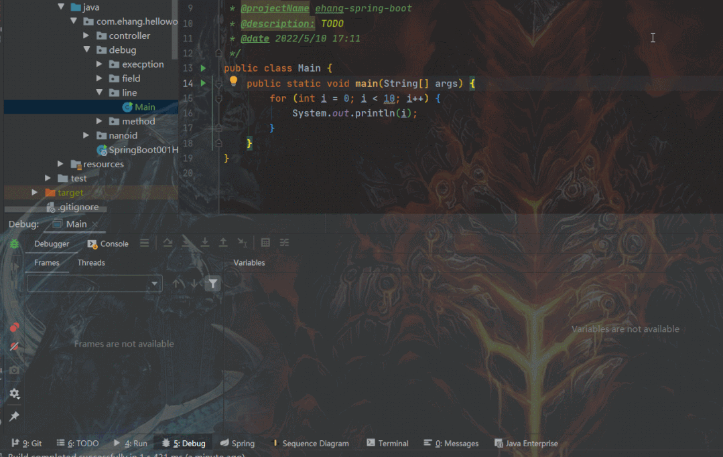The image size is (723, 457).
Task: Click the Run to Cursor icon
Action: pos(242,242)
